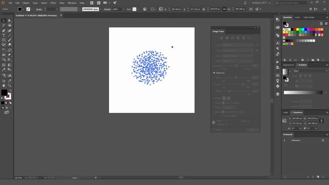Open the Effect menu

tap(53, 3)
